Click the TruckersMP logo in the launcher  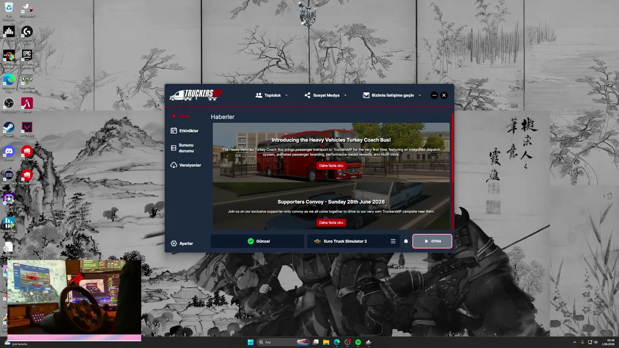coord(196,95)
